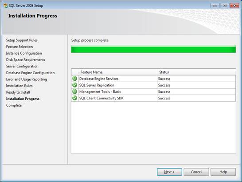Cancel the setup wizard
The width and height of the screenshot is (242, 182).
(x=196, y=172)
